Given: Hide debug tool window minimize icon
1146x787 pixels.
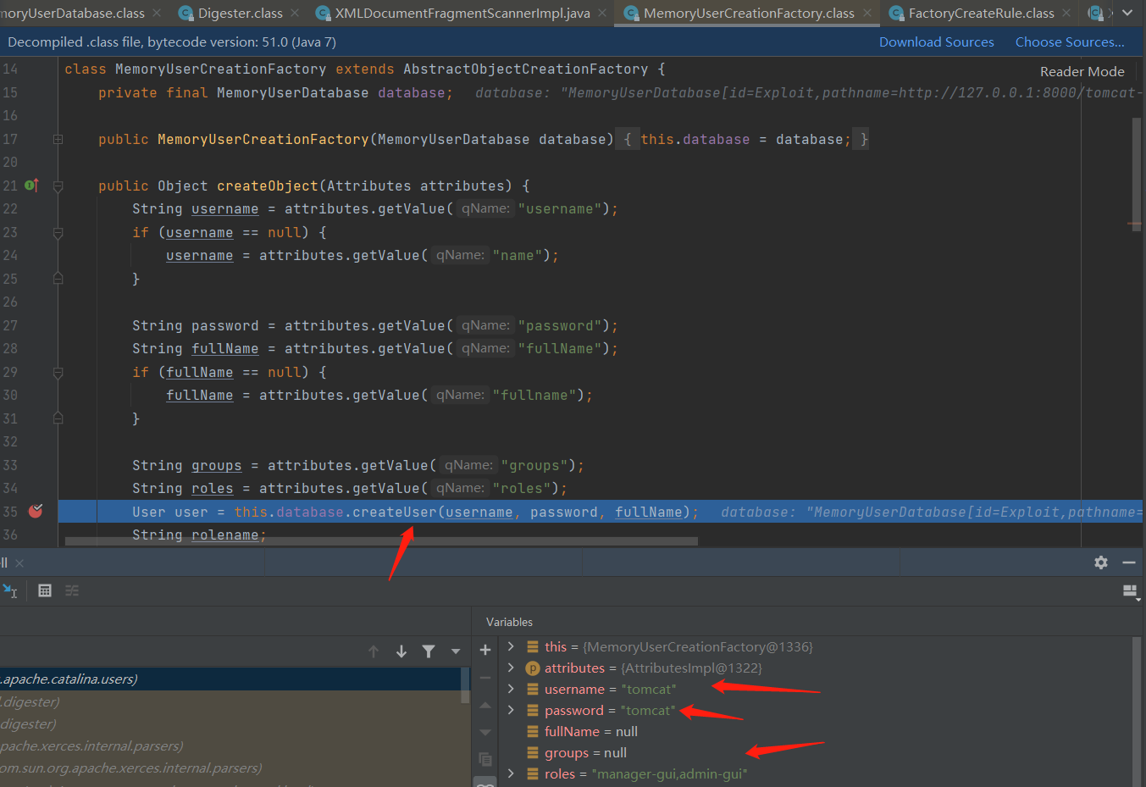Looking at the screenshot, I should click(1128, 563).
